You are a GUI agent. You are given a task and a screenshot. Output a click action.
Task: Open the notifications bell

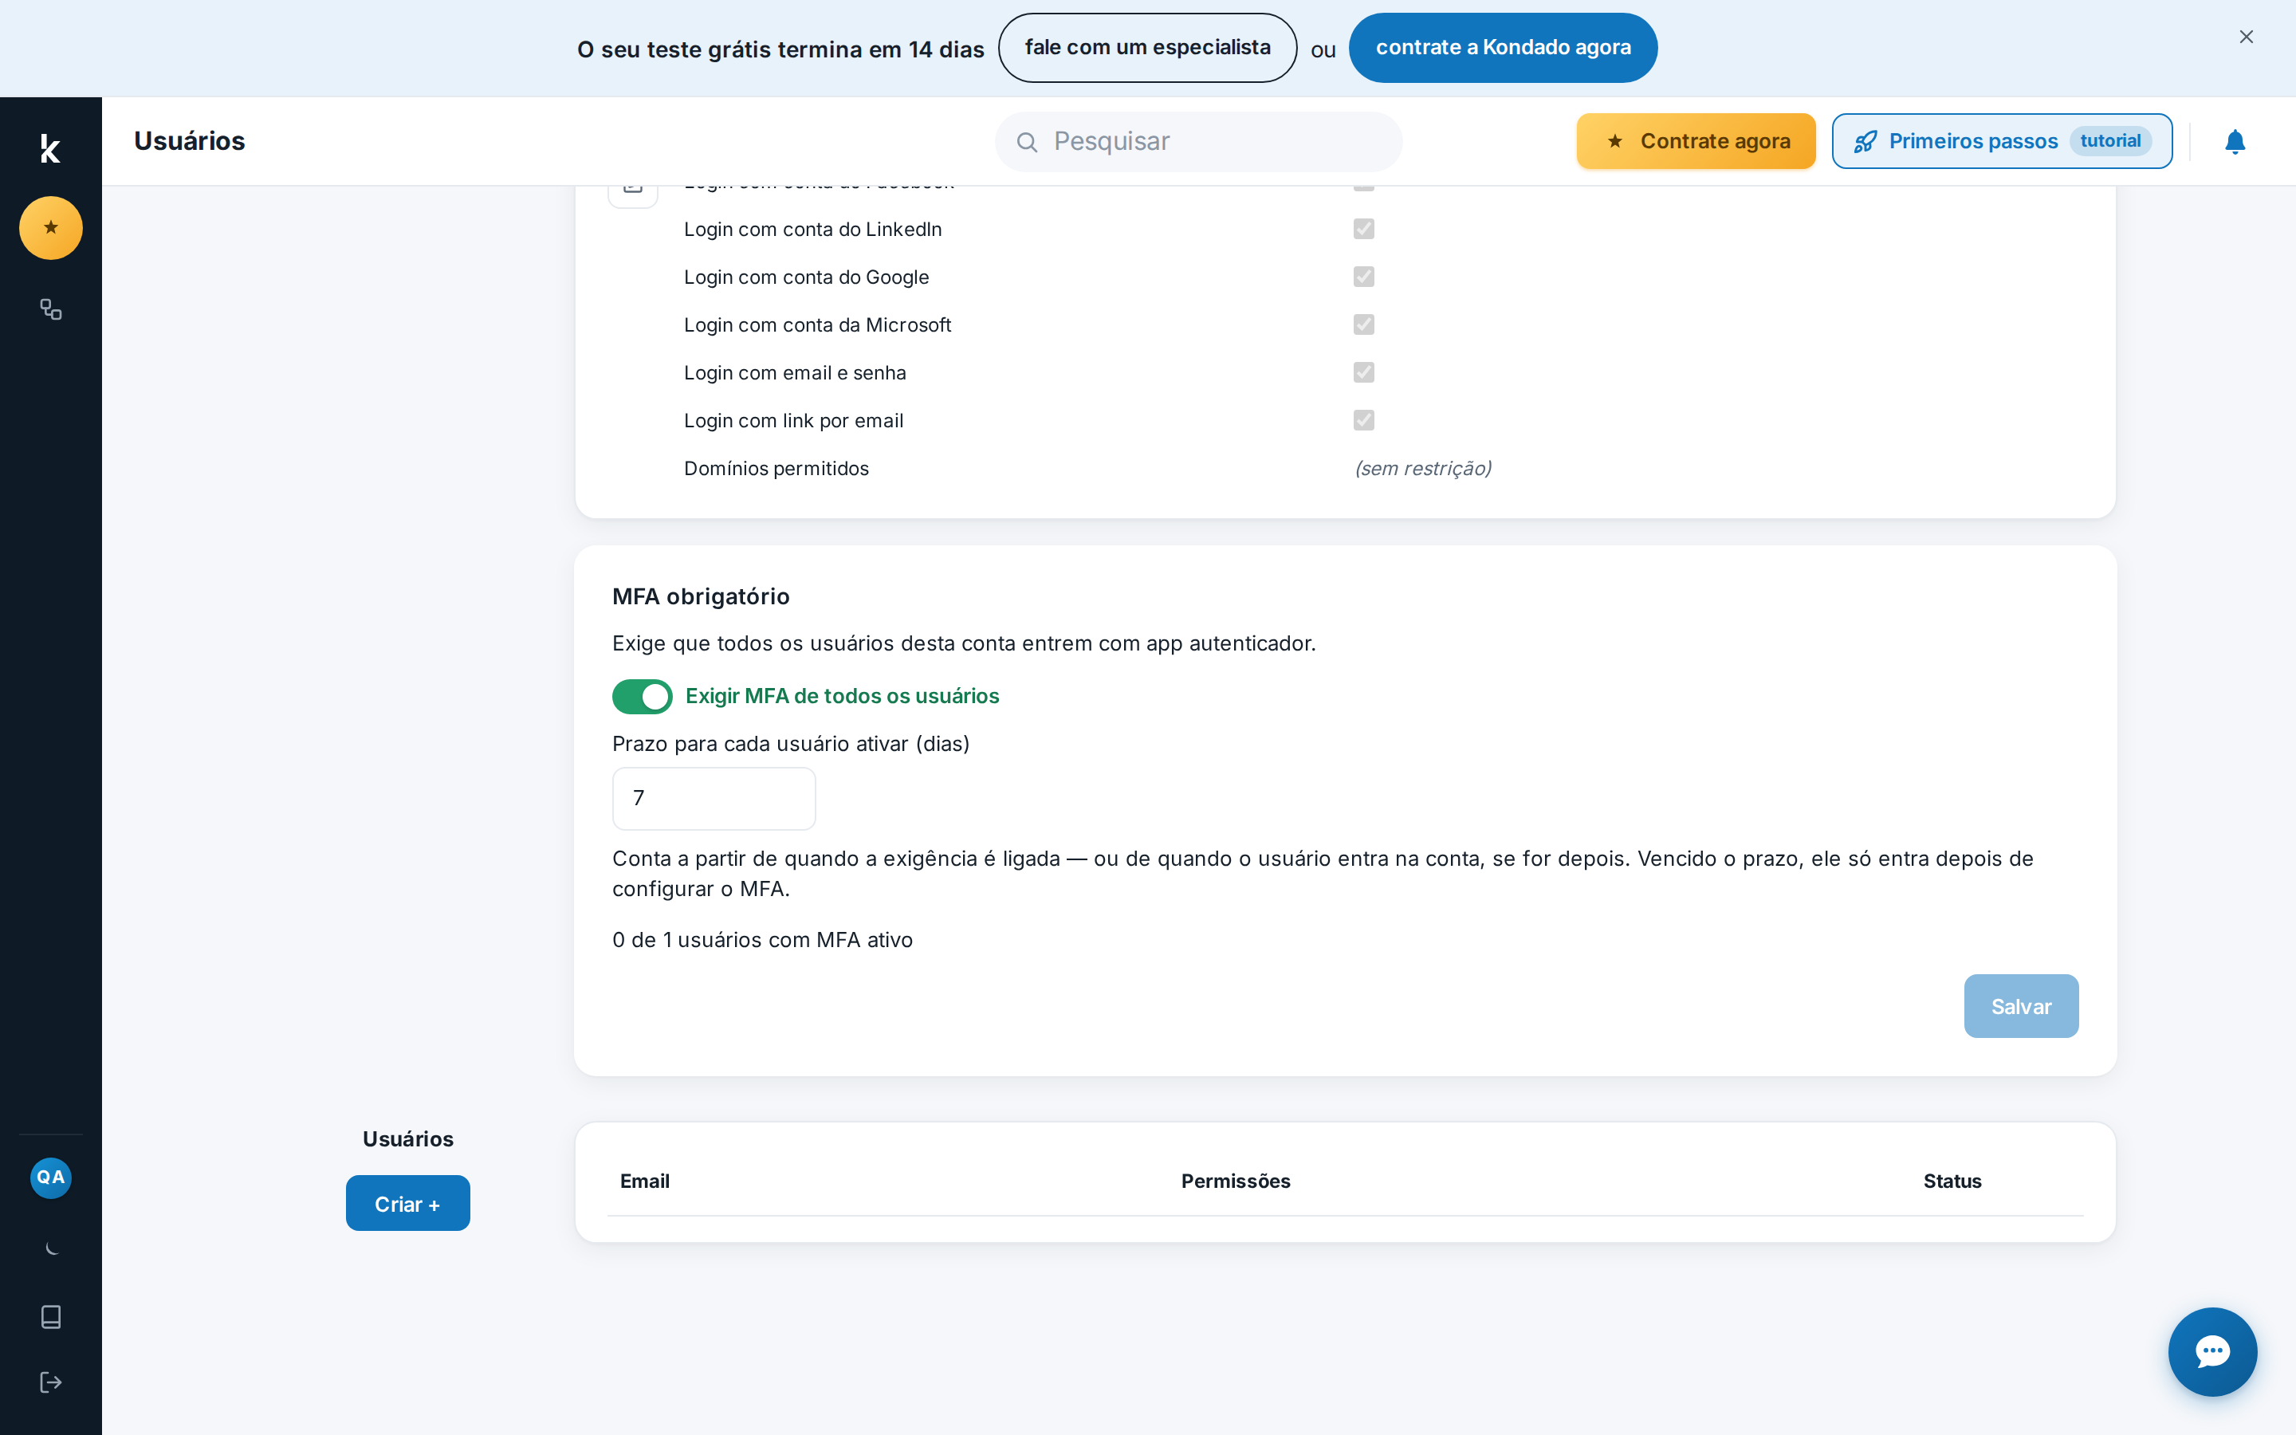click(2235, 141)
